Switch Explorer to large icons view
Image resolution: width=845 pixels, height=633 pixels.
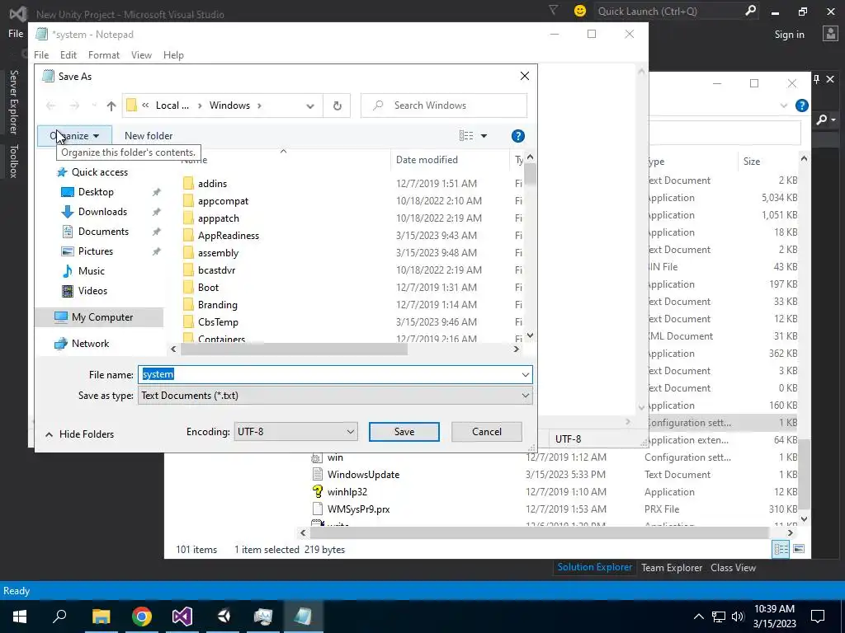[799, 549]
